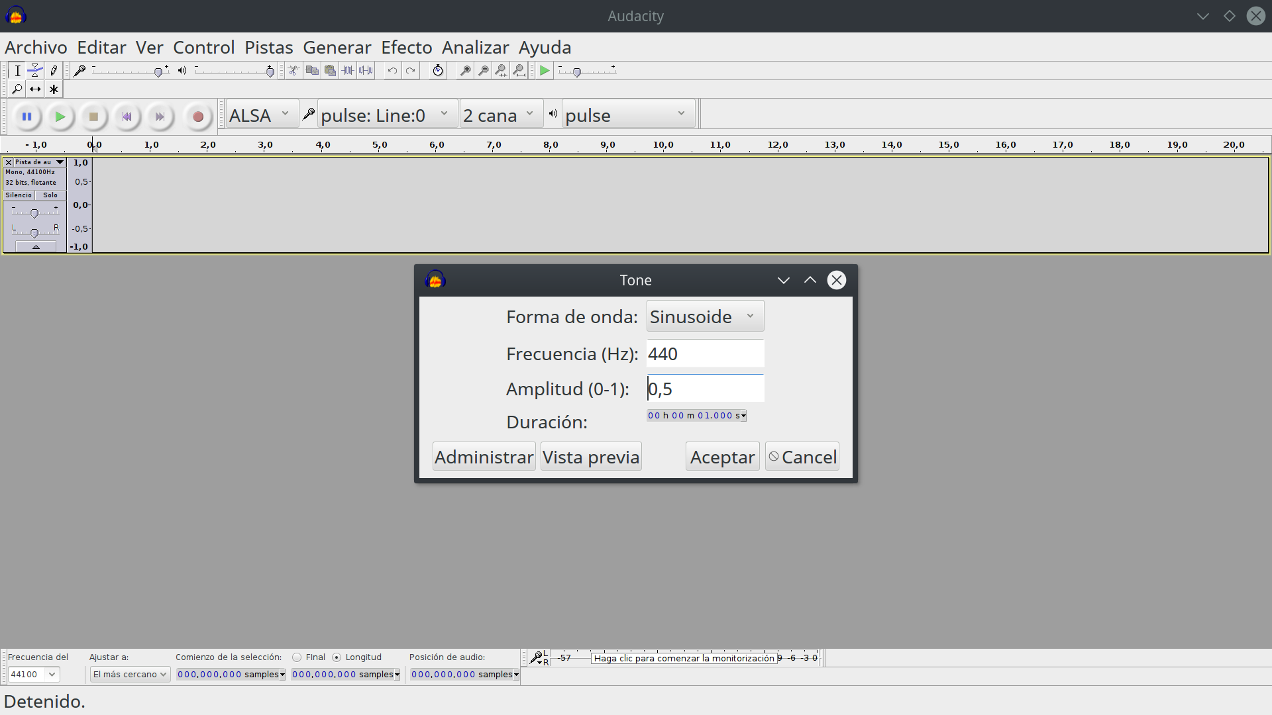Click the Zoom Out magnifier icon
This screenshot has width=1272, height=715.
(484, 71)
